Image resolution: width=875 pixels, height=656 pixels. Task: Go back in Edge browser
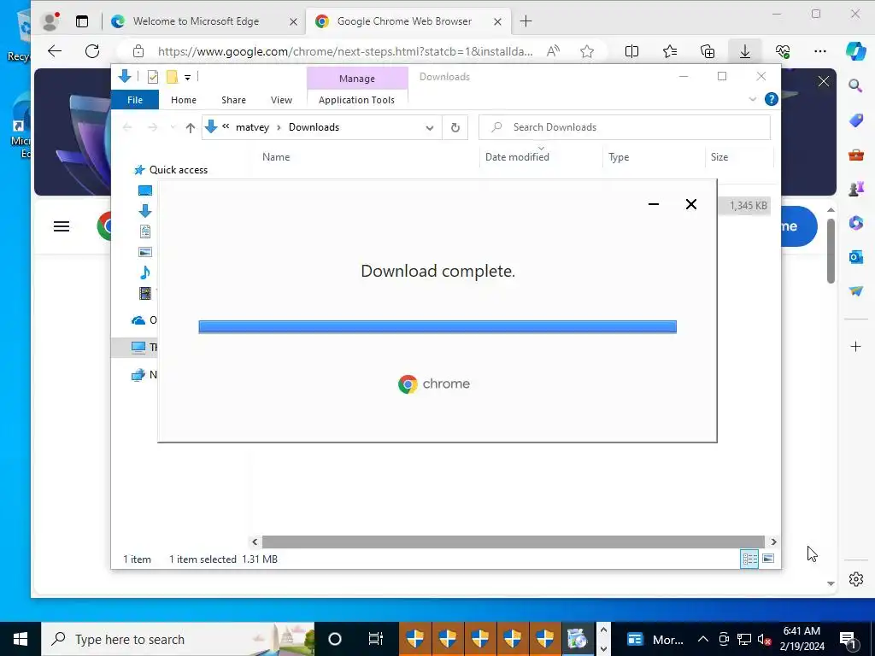[54, 51]
